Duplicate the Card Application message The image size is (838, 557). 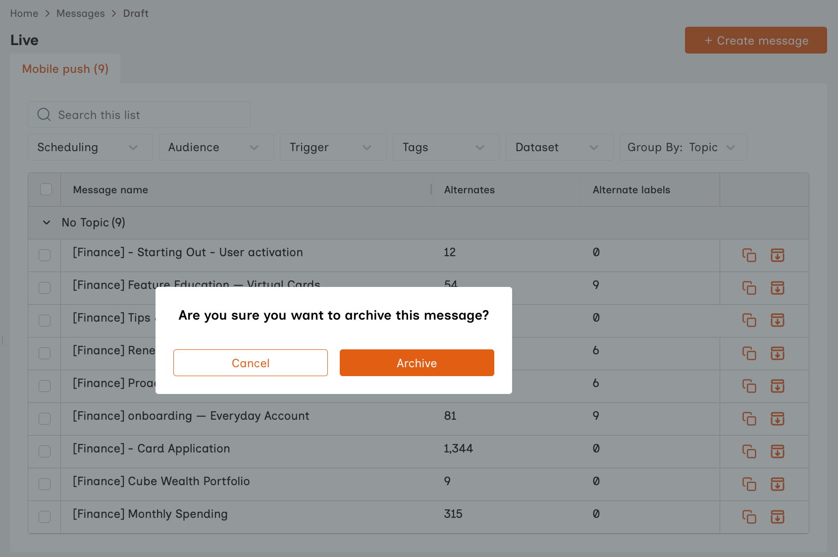point(749,451)
